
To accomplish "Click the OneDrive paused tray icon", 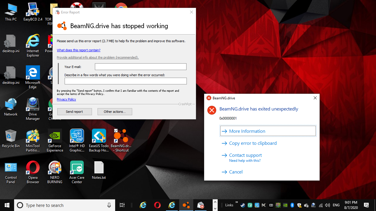I will tap(306, 205).
